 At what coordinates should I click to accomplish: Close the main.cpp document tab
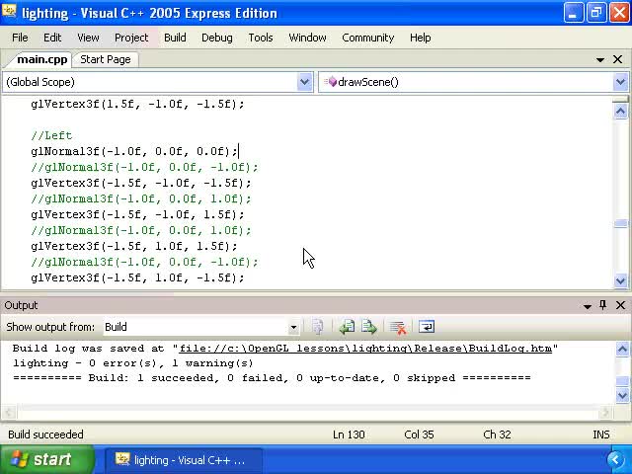tap(617, 59)
